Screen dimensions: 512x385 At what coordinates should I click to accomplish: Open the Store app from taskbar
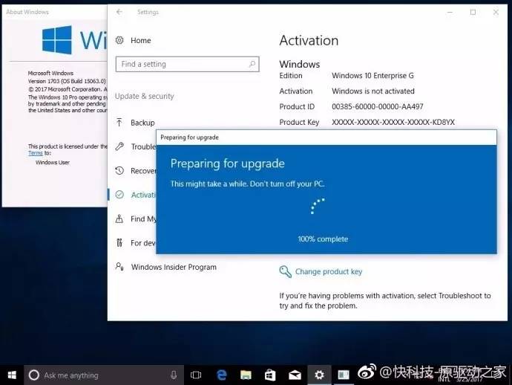pos(270,375)
